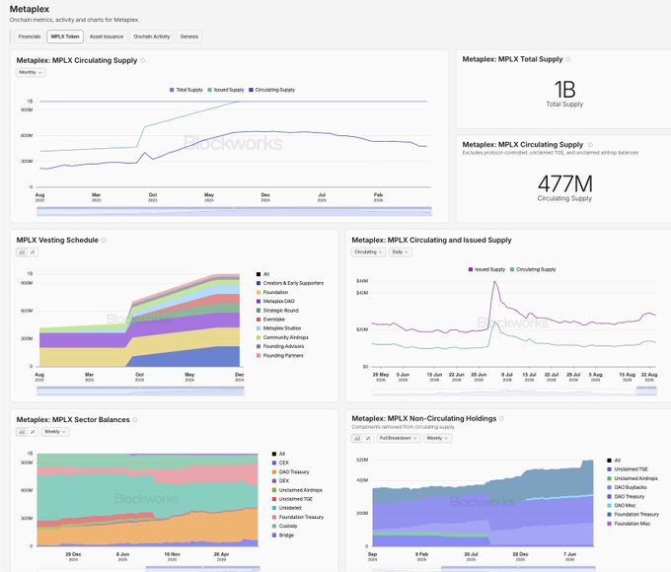Toggle Metaplex DAO legend entry
Viewport: 671px width, 572px height.
coord(275,301)
